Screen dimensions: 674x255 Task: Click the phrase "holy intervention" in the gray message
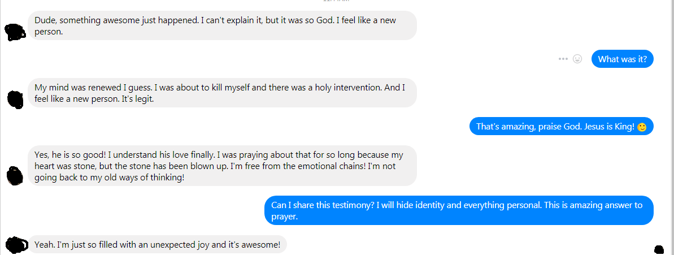349,87
